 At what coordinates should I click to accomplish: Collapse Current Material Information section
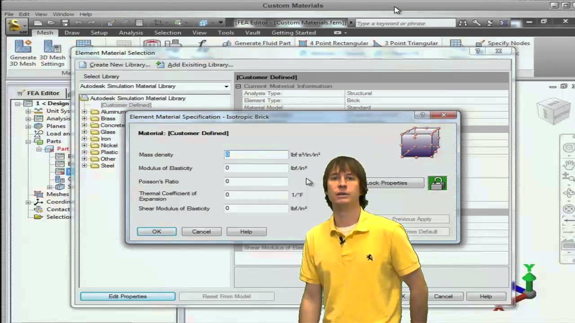tap(239, 86)
